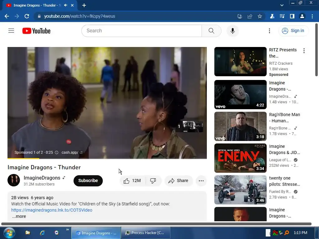Screen dimensions: 319x239
Task: Open the RITZ Presents sponsored thumbnail
Action: point(240,62)
